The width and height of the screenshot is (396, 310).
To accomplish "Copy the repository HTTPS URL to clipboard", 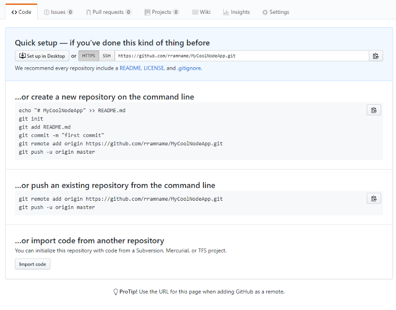I will point(376,56).
